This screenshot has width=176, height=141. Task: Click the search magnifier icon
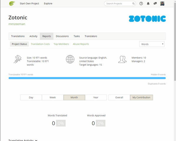133,4
